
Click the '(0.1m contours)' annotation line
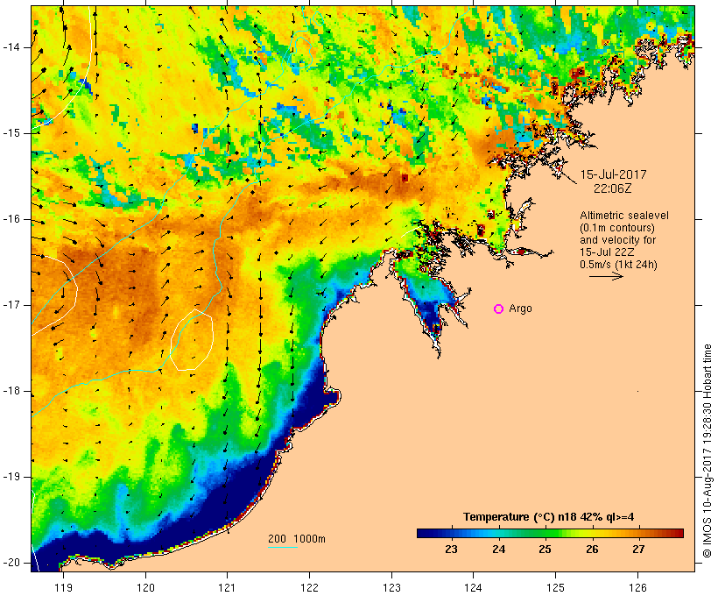[x=617, y=228]
